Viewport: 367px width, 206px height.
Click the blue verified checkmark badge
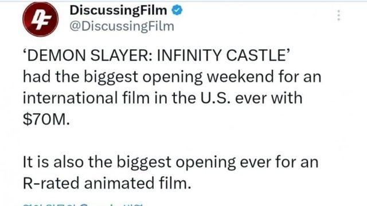tap(177, 10)
